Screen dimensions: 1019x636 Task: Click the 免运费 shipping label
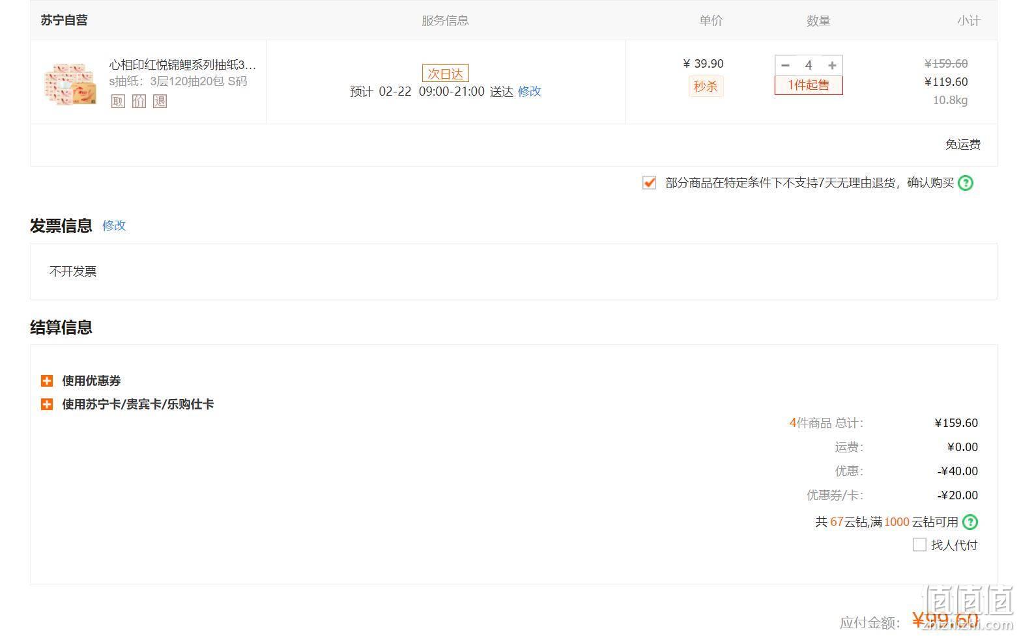click(x=963, y=145)
